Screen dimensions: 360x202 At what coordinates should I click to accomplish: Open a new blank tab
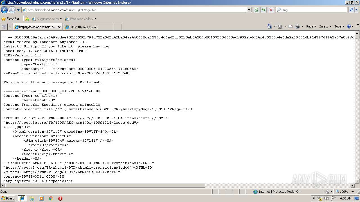(x=118, y=27)
